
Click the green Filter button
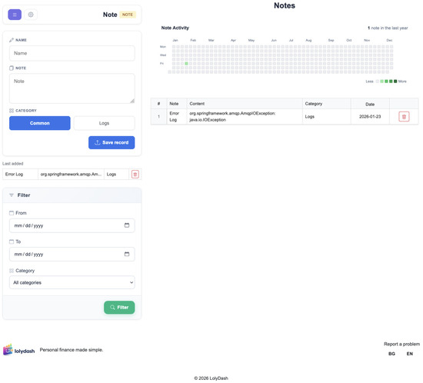(119, 307)
